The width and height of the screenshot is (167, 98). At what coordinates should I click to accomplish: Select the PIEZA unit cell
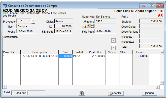tap(79, 56)
